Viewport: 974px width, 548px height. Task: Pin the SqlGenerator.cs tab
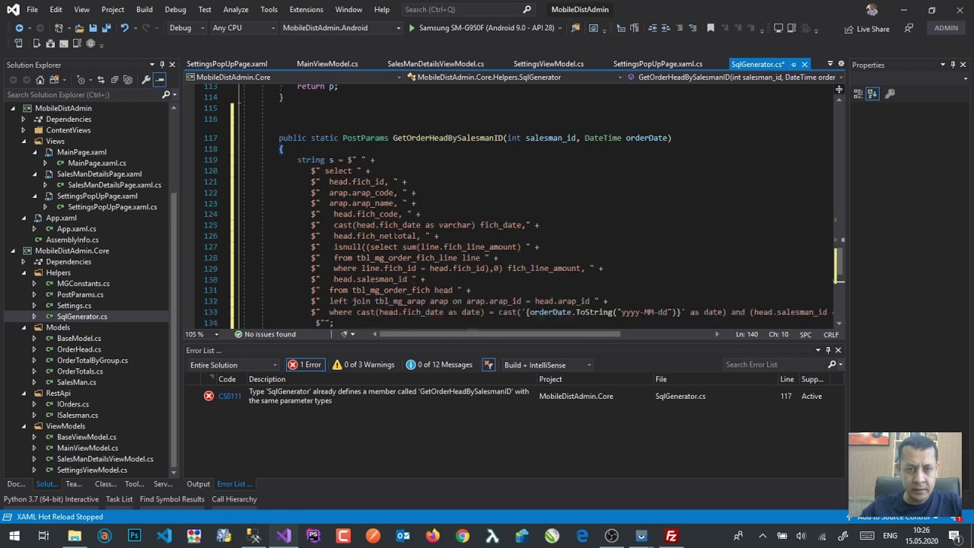coord(794,65)
